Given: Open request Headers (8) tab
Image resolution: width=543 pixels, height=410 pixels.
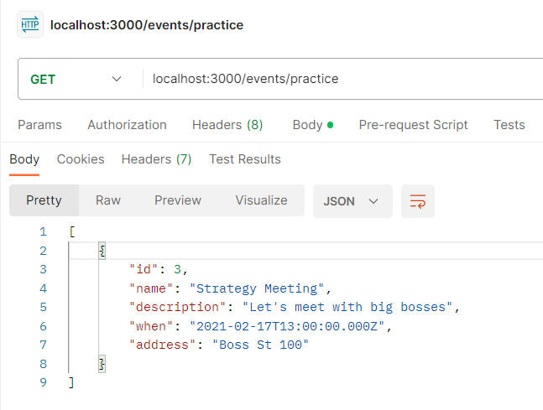Looking at the screenshot, I should pos(227,125).
